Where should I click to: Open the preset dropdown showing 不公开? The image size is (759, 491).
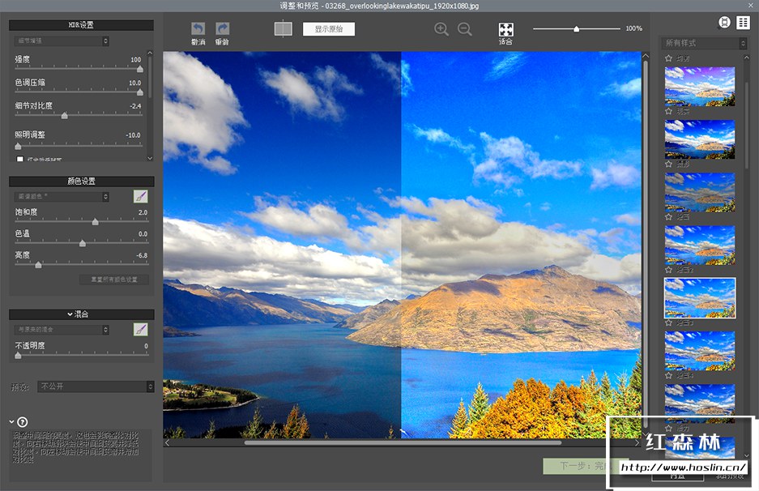pyautogui.click(x=96, y=386)
